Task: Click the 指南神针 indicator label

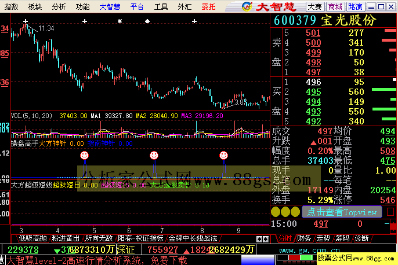Action: [101, 143]
